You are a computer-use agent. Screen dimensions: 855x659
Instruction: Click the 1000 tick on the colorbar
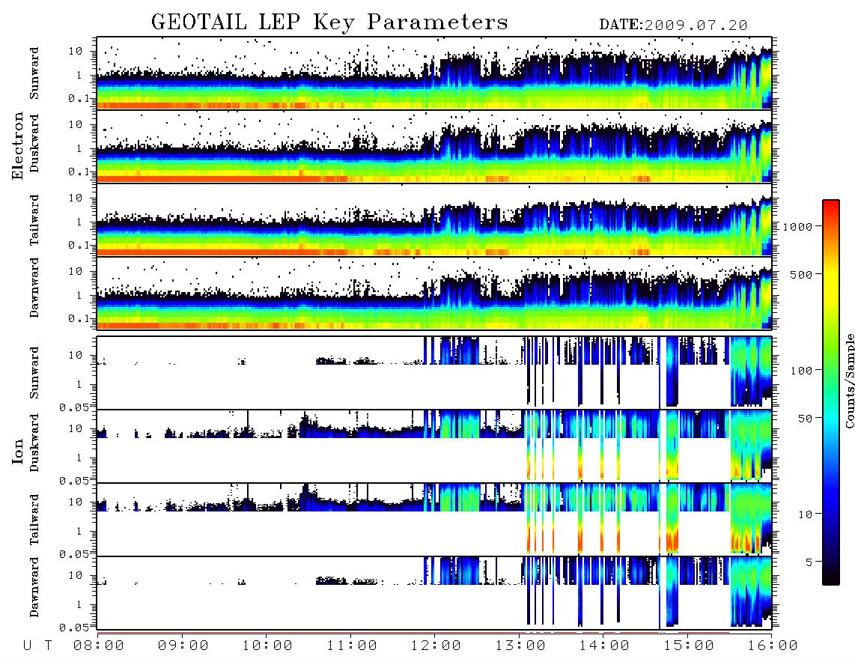[798, 227]
